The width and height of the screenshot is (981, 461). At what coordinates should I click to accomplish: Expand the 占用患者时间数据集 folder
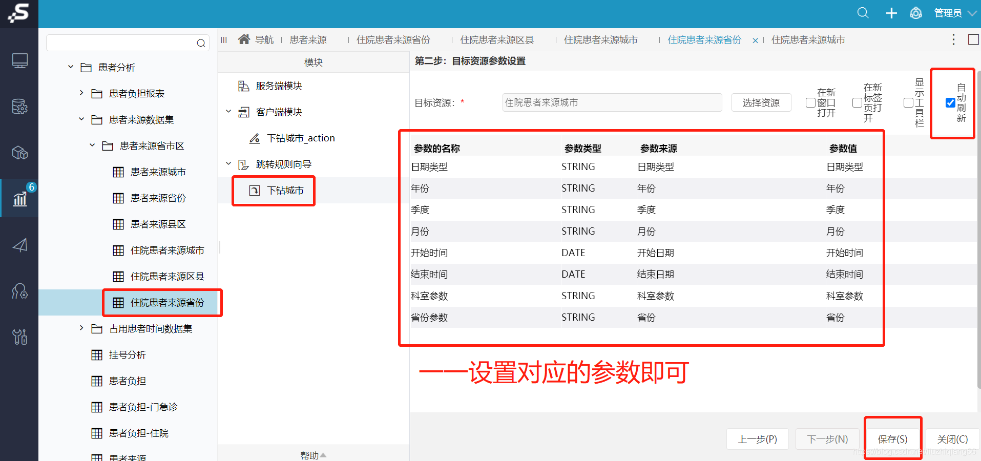tap(81, 328)
